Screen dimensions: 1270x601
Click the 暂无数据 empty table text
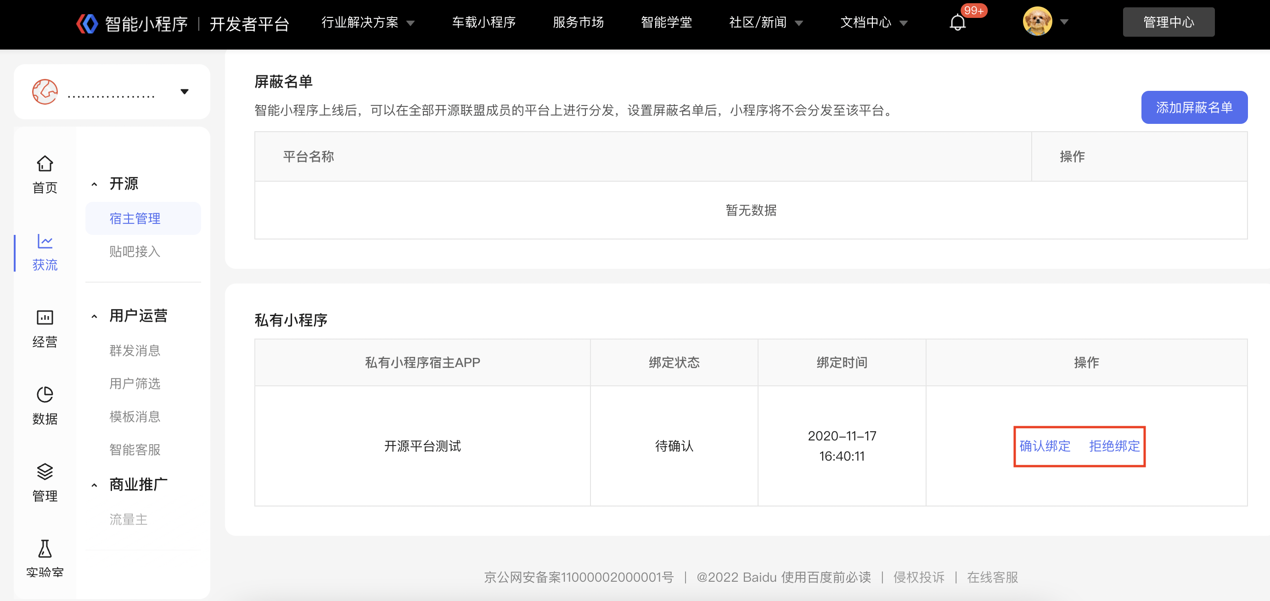[751, 210]
